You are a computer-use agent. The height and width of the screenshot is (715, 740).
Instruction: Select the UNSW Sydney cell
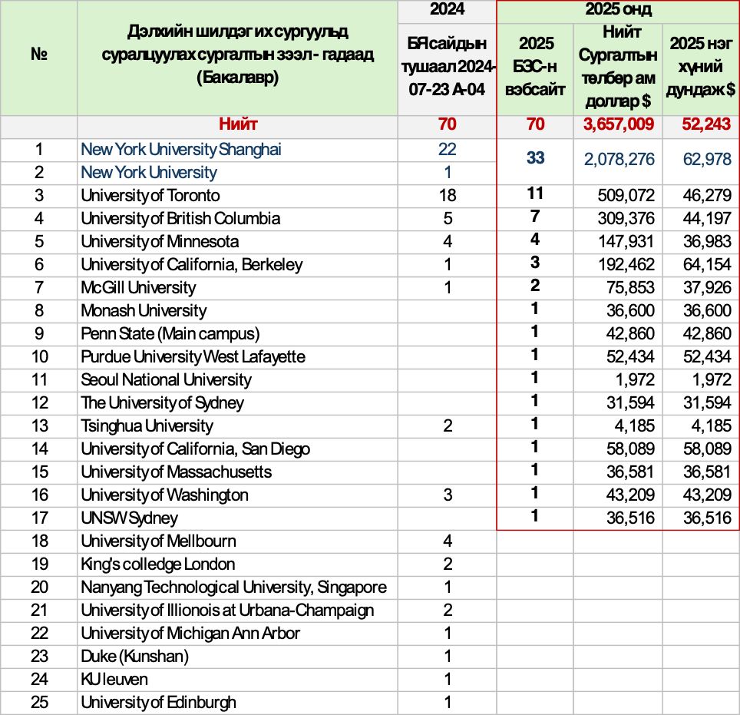click(130, 518)
